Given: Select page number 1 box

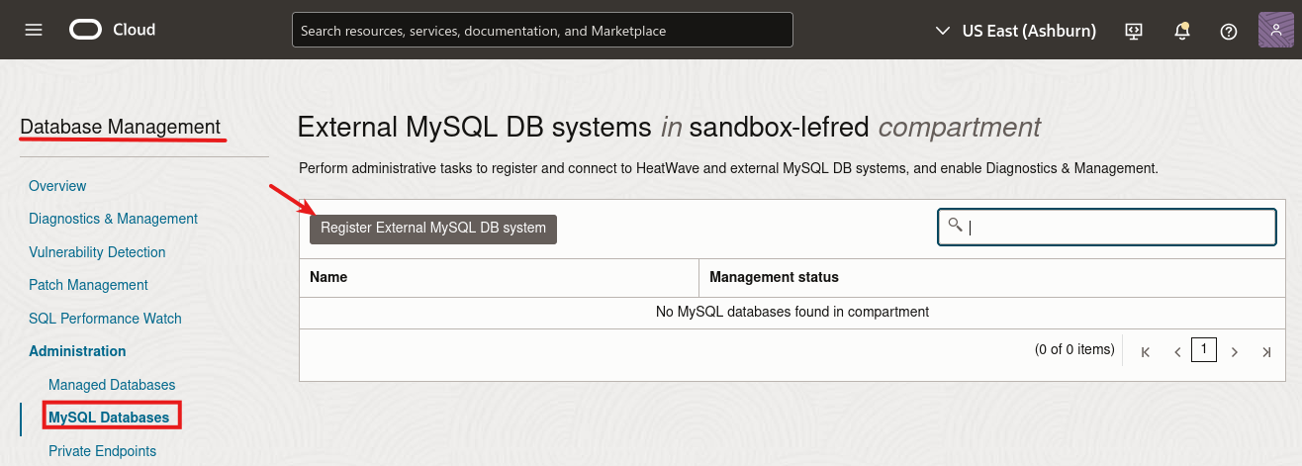Looking at the screenshot, I should pyautogui.click(x=1204, y=349).
